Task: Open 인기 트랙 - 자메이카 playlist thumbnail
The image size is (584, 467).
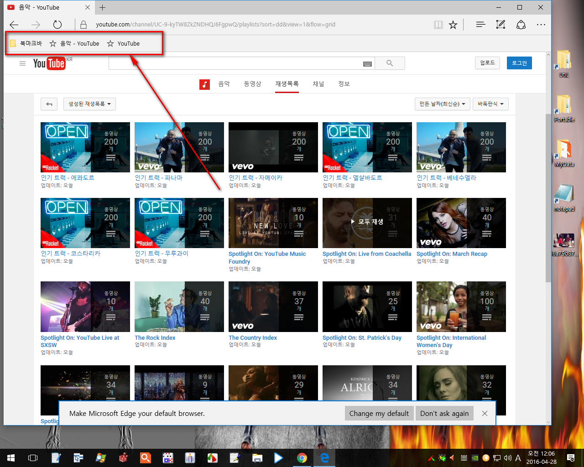Action: 273,147
